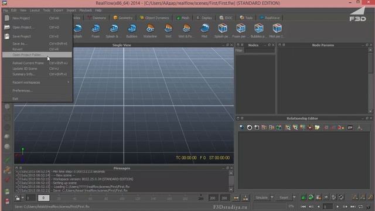Screen dimensions: 375x211
Task: Toggle the loop playback button
Action: [361, 206]
